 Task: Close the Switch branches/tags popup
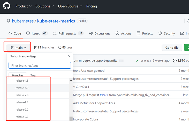(x=69, y=56)
